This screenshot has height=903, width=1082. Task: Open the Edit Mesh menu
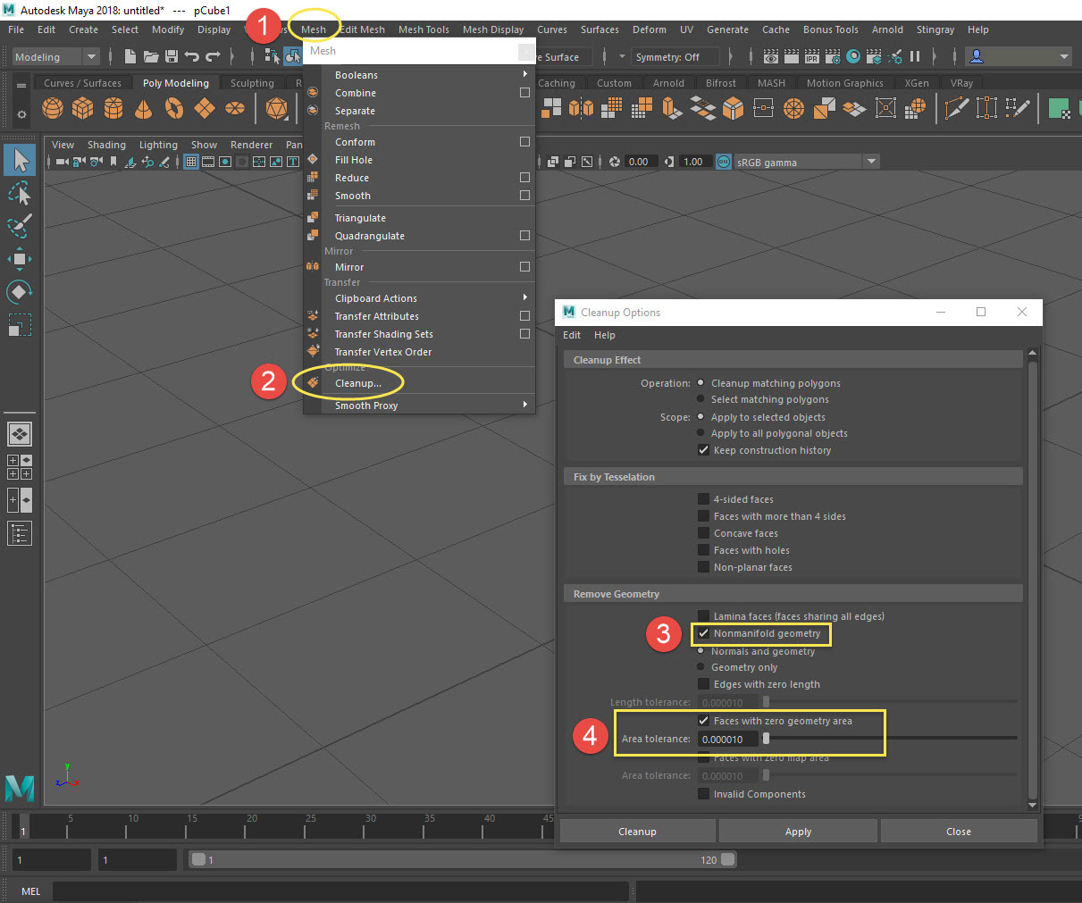coord(363,29)
